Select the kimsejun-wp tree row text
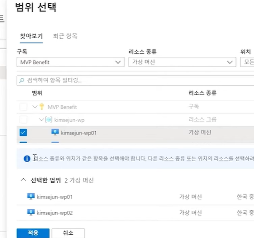This screenshot has height=238, width=254. 69,120
